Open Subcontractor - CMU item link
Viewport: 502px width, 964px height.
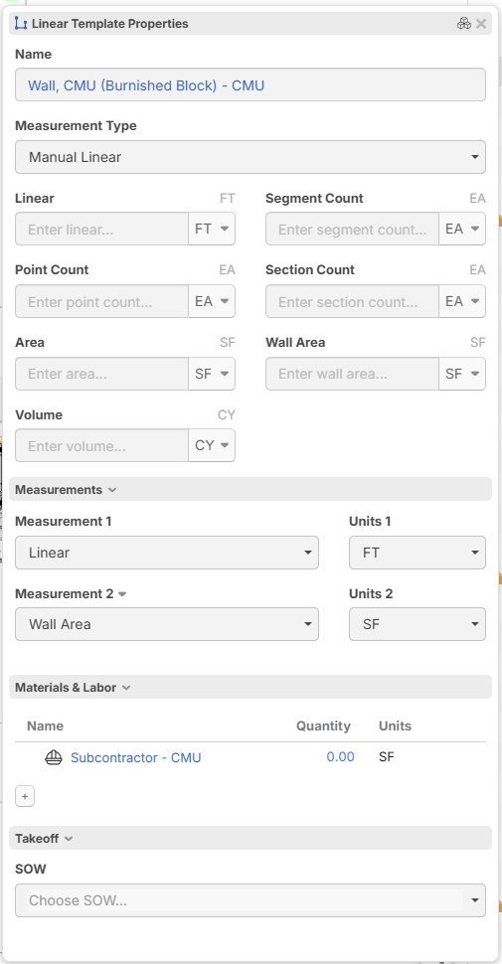coord(136,757)
